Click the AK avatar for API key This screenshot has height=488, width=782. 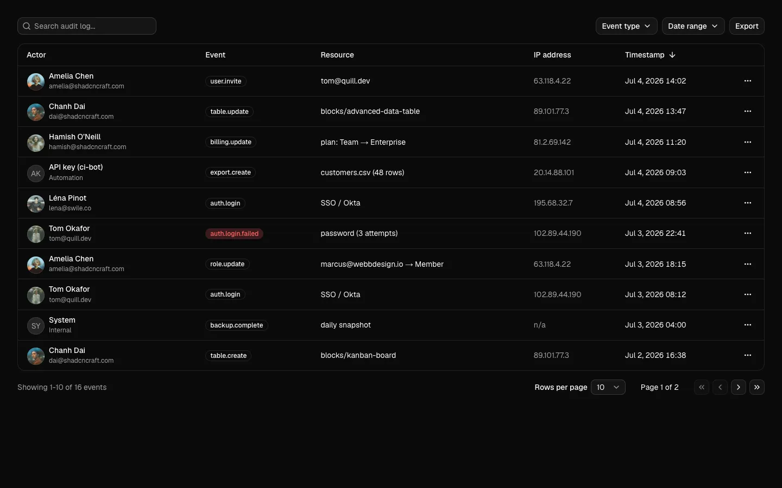pos(36,174)
